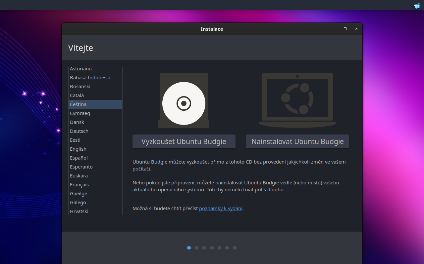Select Esperanto language

coord(95,167)
